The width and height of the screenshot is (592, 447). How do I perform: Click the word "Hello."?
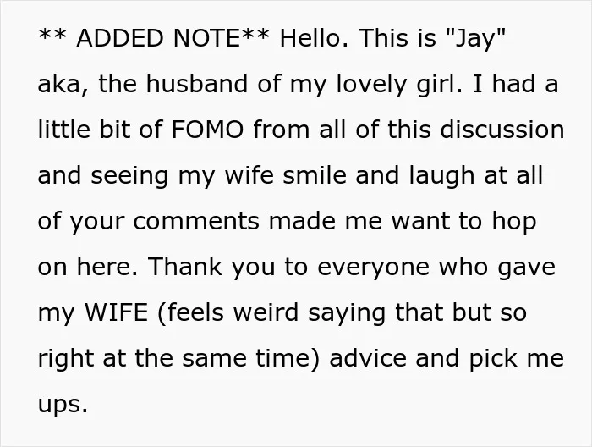coord(314,38)
